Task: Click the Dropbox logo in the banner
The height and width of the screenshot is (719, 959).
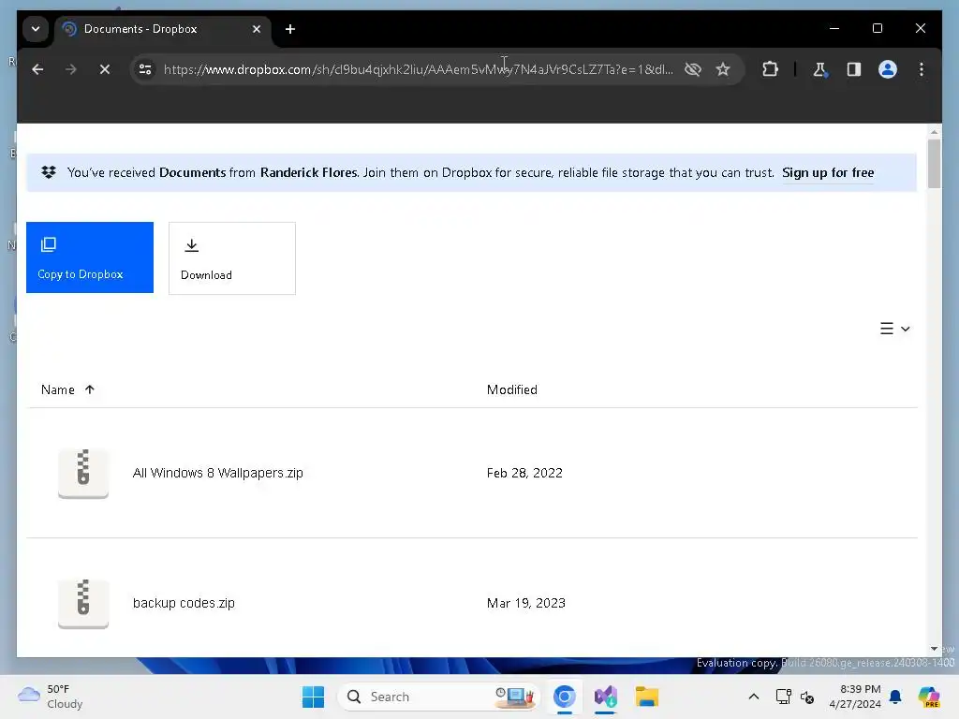Action: (x=49, y=172)
